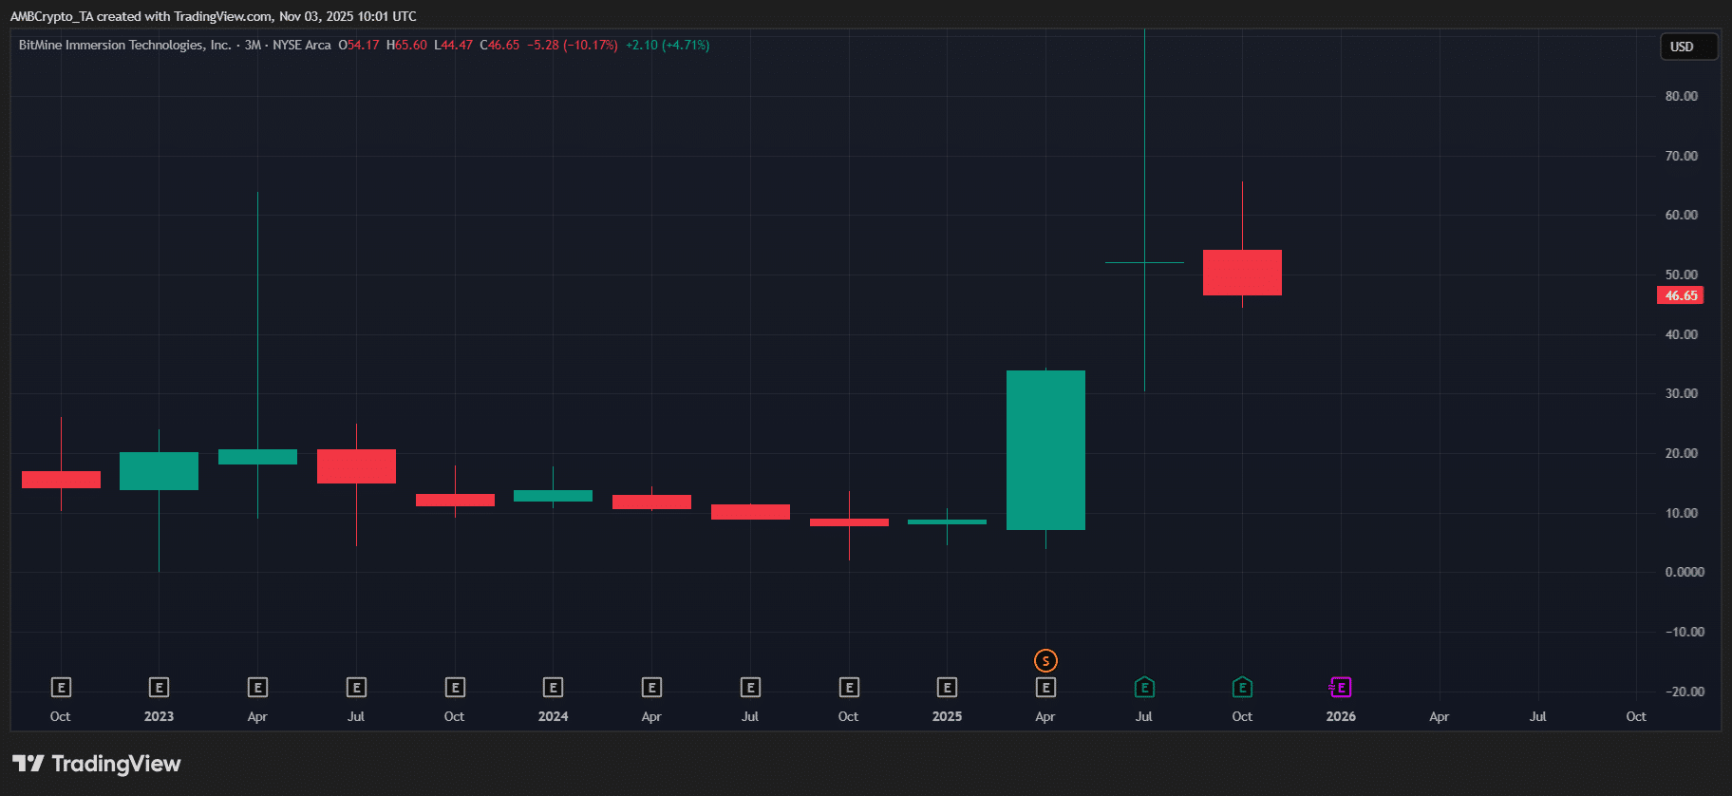Viewport: 1732px width, 796px height.
Task: Click the TradingView logo
Action: 97,764
